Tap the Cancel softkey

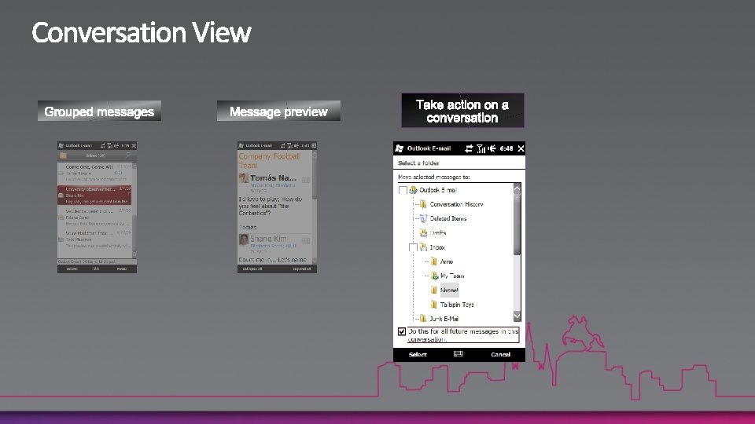point(500,355)
